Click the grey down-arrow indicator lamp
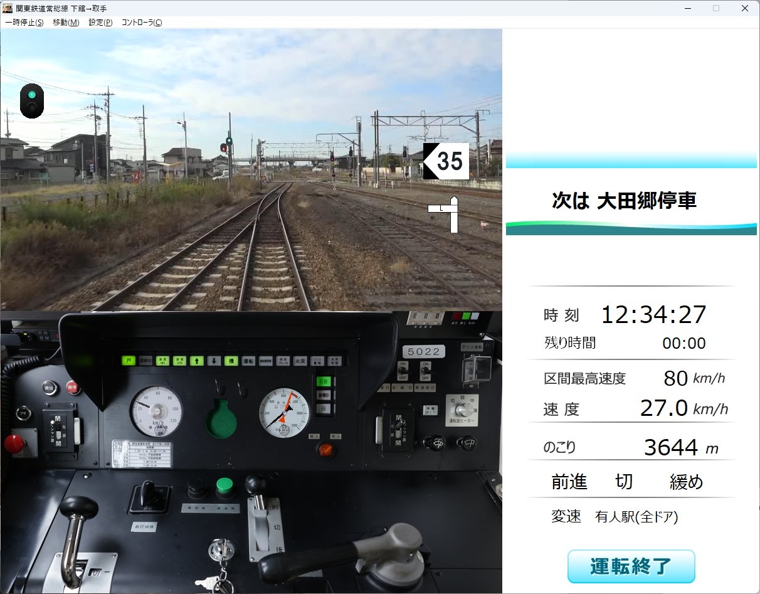 [214, 361]
